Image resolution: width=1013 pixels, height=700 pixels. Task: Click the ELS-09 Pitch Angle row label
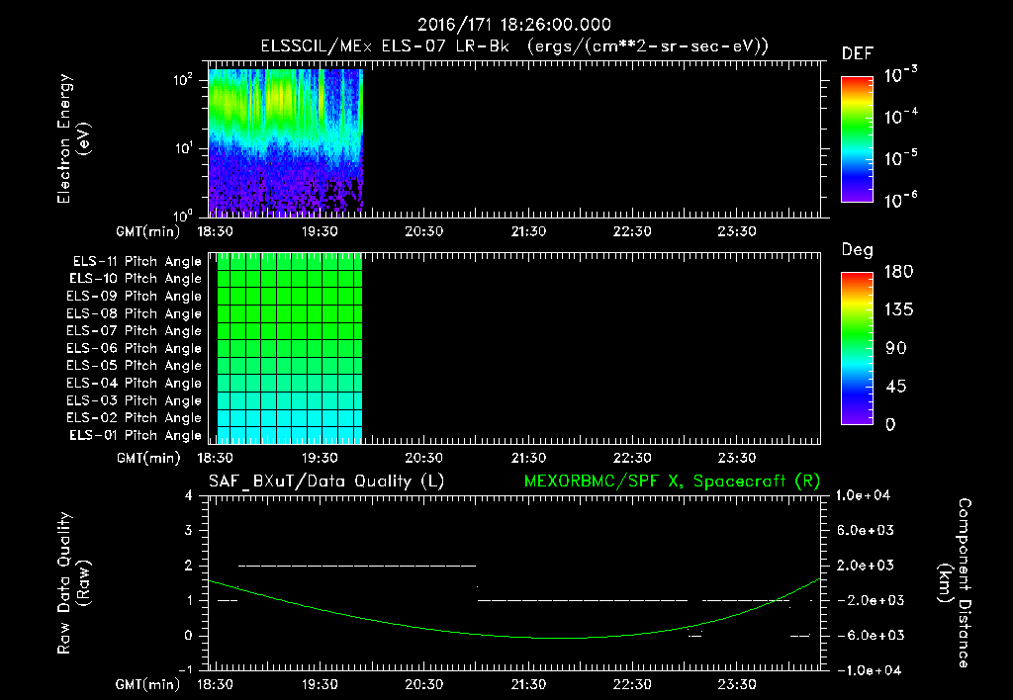coord(135,297)
